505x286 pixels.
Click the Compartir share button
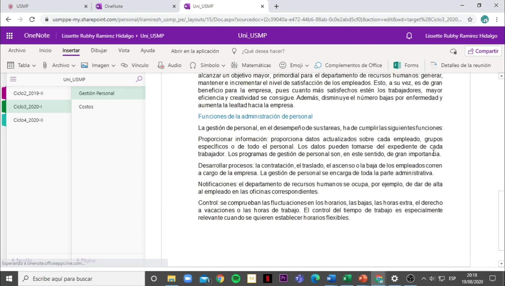click(x=483, y=51)
